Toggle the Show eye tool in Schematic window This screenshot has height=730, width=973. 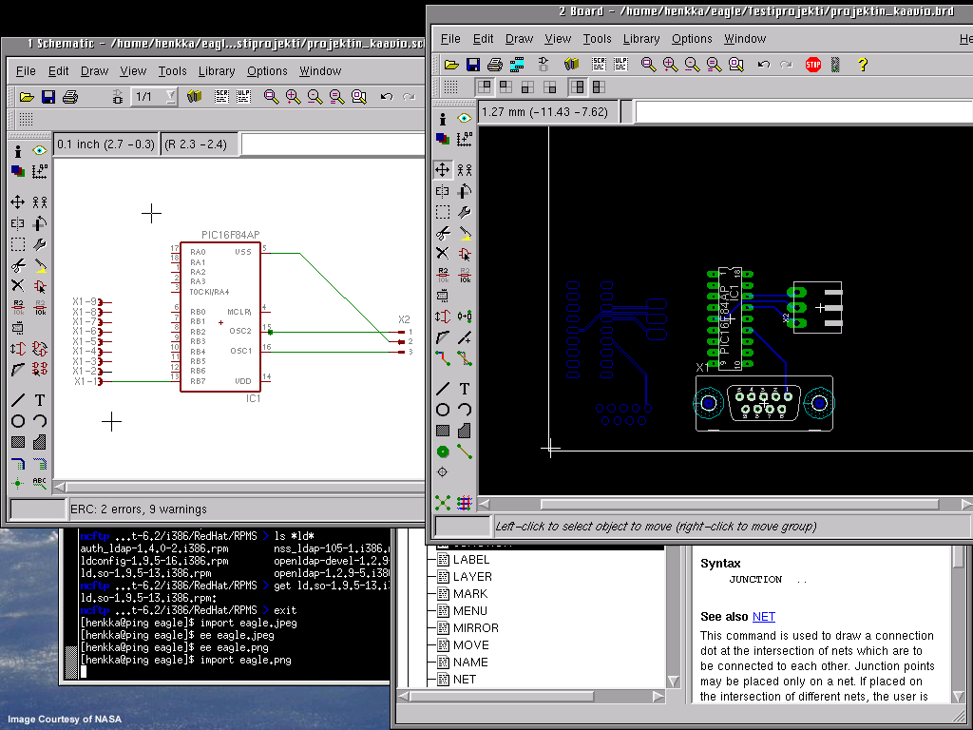(40, 150)
